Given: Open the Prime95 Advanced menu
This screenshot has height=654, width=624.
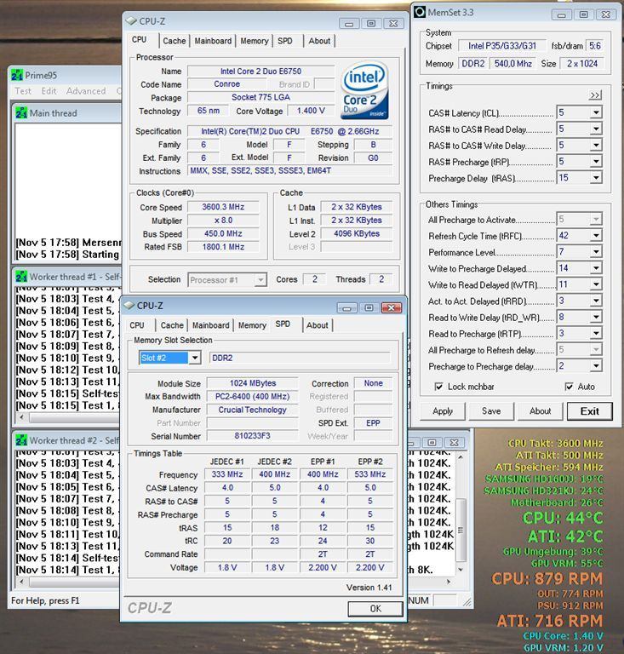Looking at the screenshot, I should click(86, 91).
